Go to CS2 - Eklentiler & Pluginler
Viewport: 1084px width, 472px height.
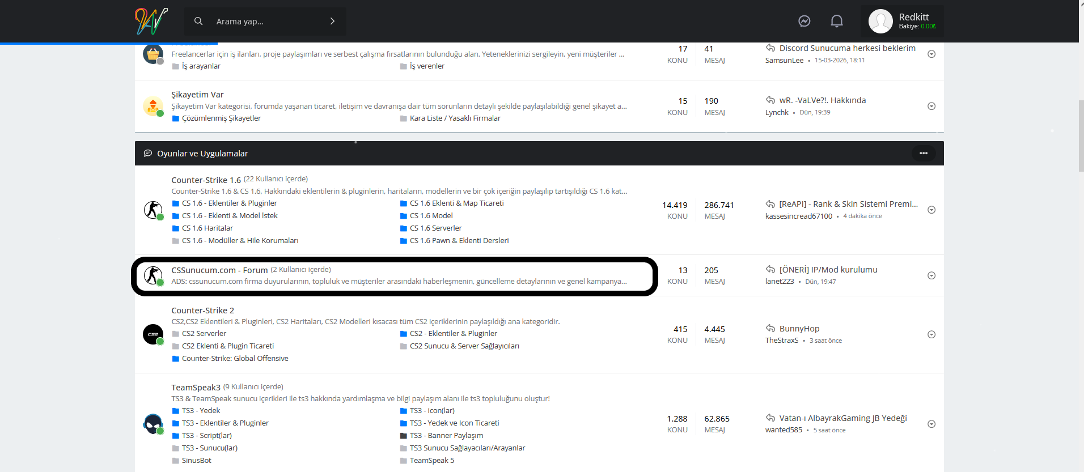coord(454,334)
